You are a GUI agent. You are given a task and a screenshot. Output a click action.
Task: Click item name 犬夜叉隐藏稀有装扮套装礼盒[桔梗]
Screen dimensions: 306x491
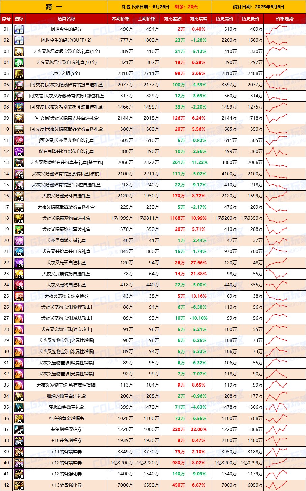(66, 174)
